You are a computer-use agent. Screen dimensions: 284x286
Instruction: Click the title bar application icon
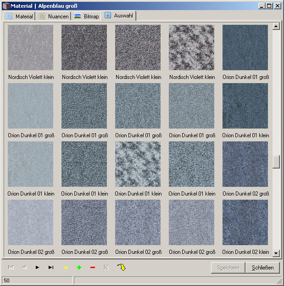point(6,6)
